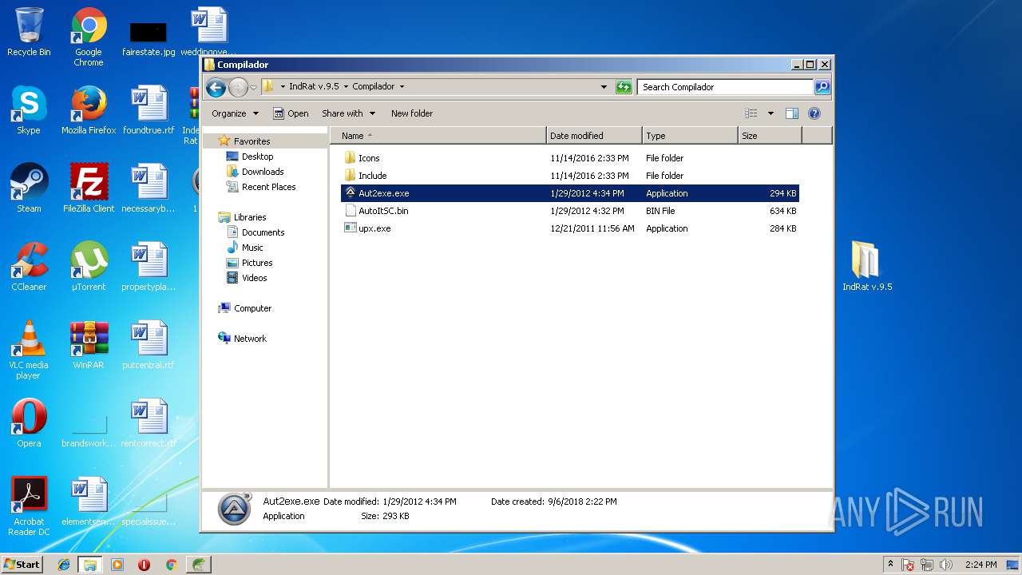Select Network in the navigation pane
The height and width of the screenshot is (575, 1022).
(x=250, y=339)
